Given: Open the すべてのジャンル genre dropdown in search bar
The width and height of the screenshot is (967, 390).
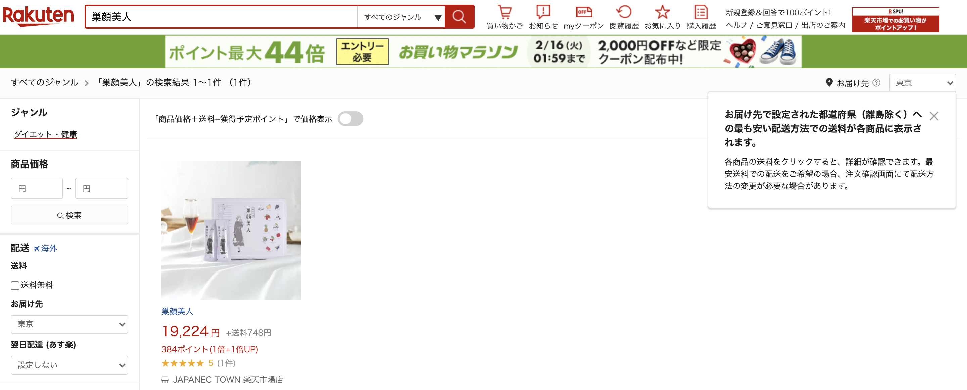Looking at the screenshot, I should [x=401, y=17].
